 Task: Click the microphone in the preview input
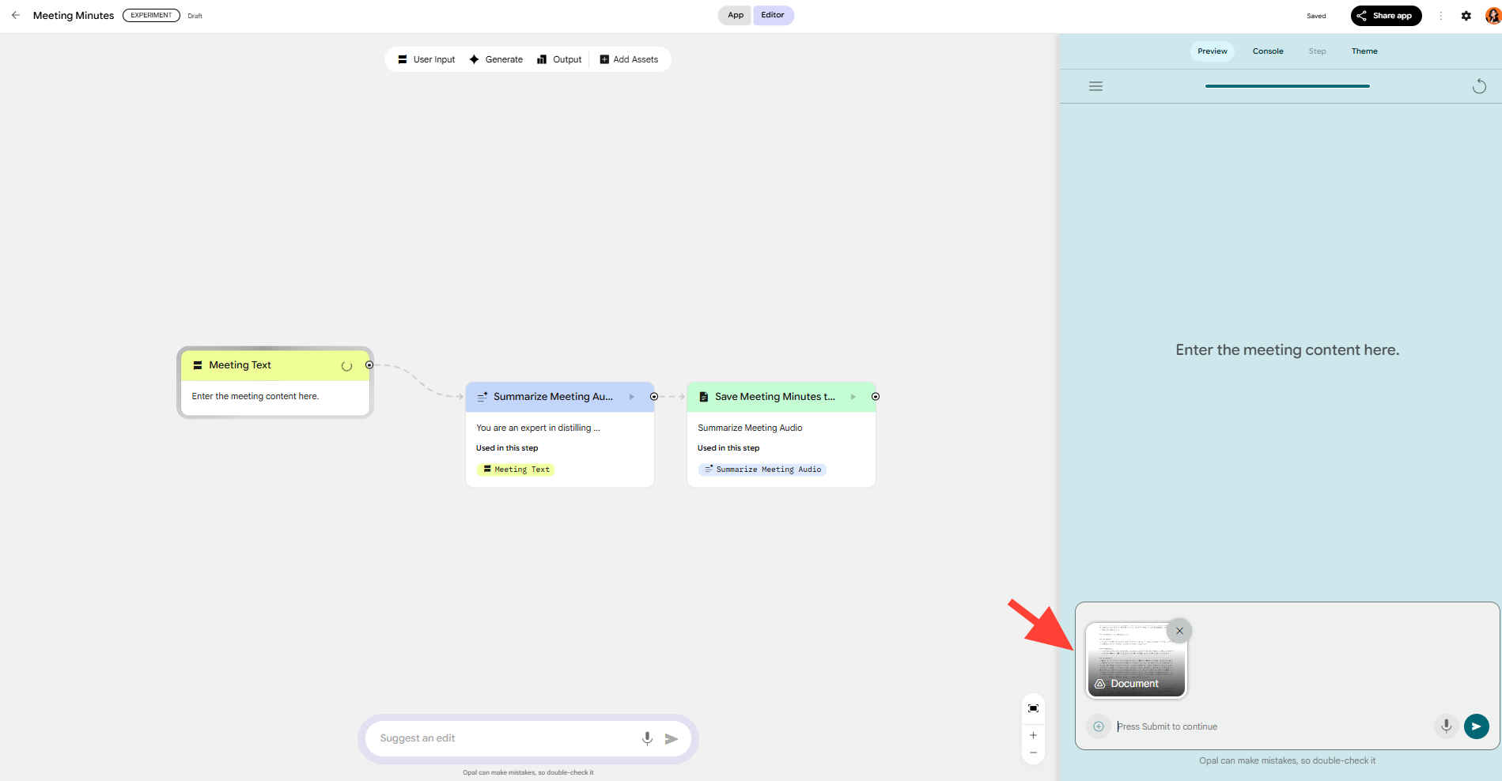1446,726
